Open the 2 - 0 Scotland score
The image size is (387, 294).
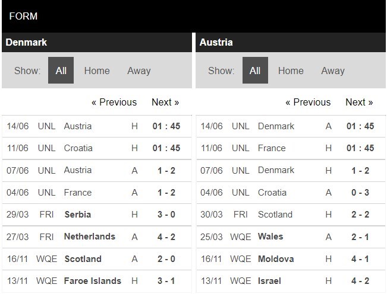[166, 259]
